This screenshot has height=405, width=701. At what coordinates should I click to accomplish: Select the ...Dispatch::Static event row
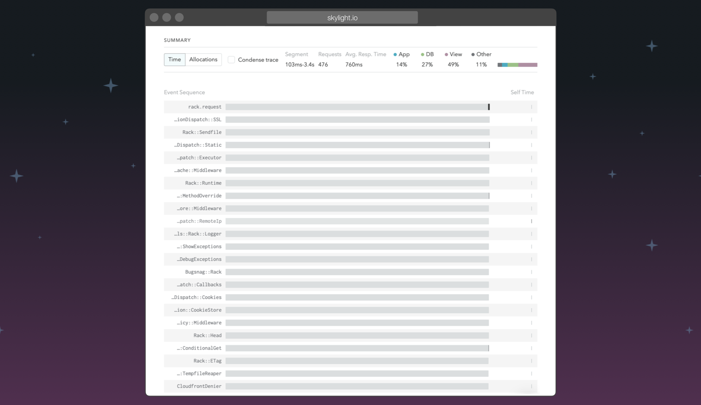pyautogui.click(x=350, y=145)
